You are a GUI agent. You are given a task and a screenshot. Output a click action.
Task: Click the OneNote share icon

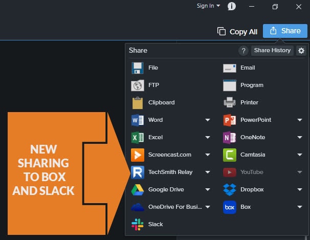(230, 138)
